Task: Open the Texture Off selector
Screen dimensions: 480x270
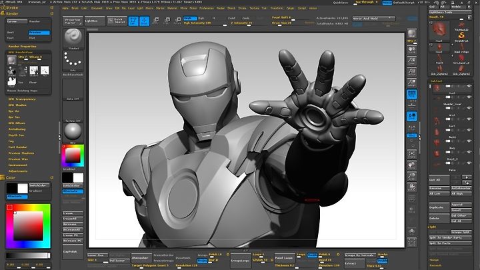Action: [73, 111]
